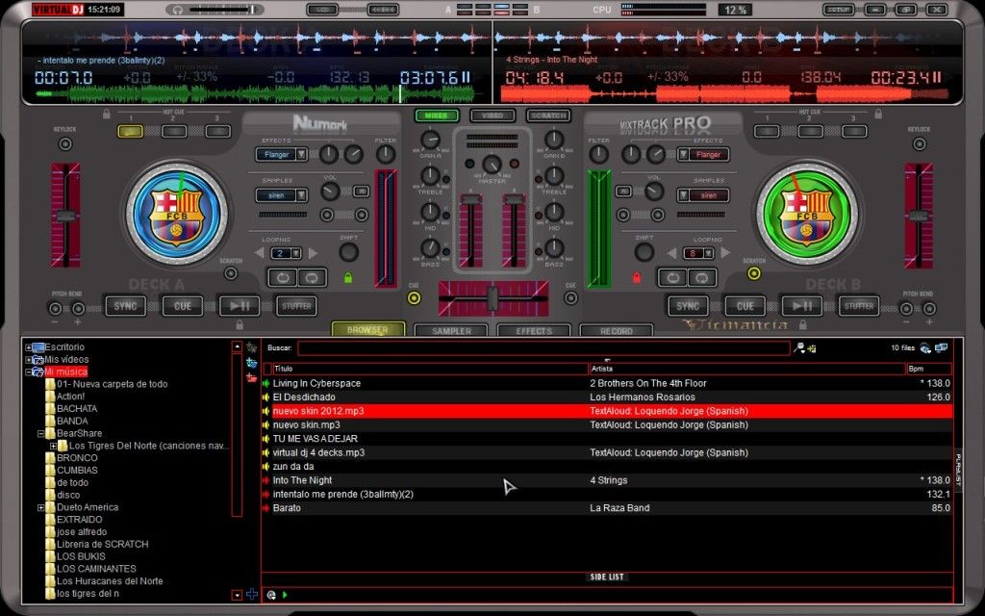Click the add-folder icon beside search
This screenshot has height=616, width=985.
pyautogui.click(x=812, y=347)
